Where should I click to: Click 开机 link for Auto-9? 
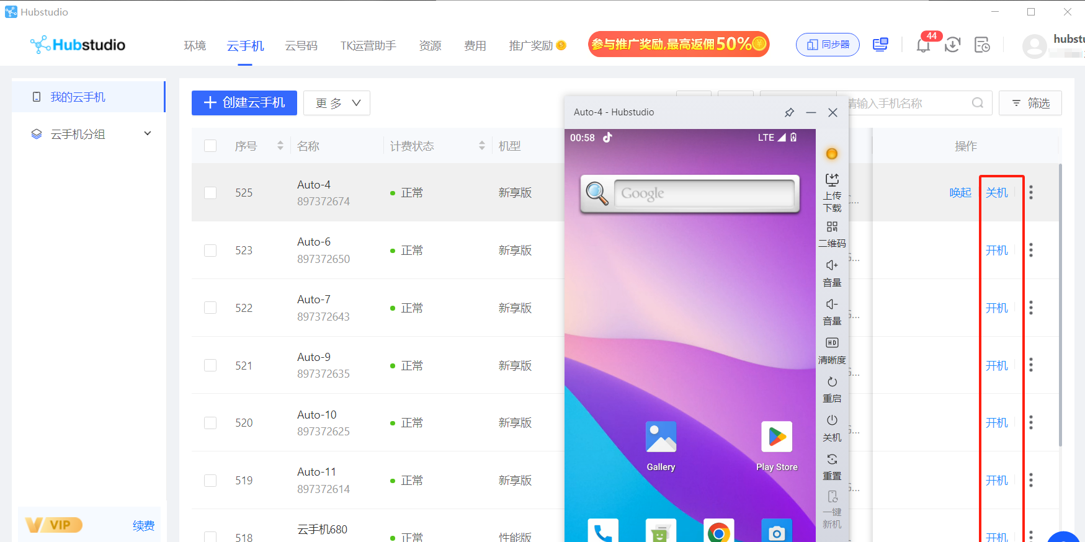(996, 366)
